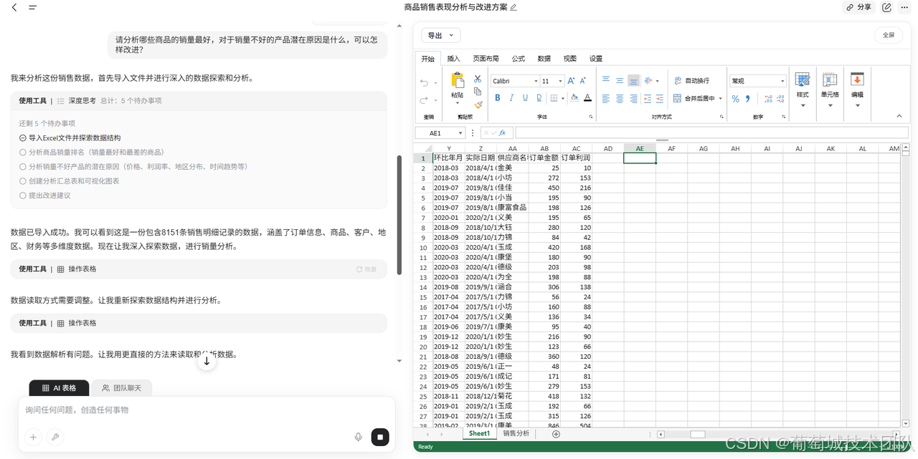918x459 pixels.
Task: Toggle Italic formatting
Action: pos(511,98)
